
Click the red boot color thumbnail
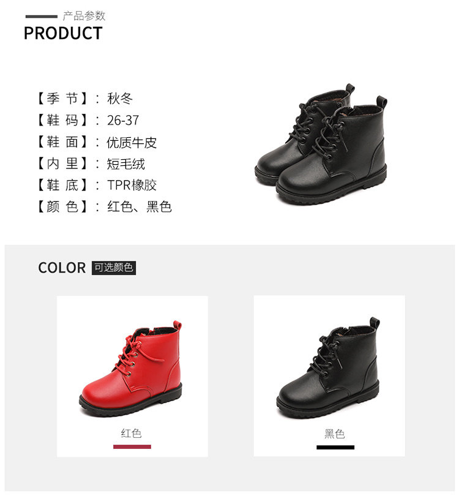coord(131,369)
